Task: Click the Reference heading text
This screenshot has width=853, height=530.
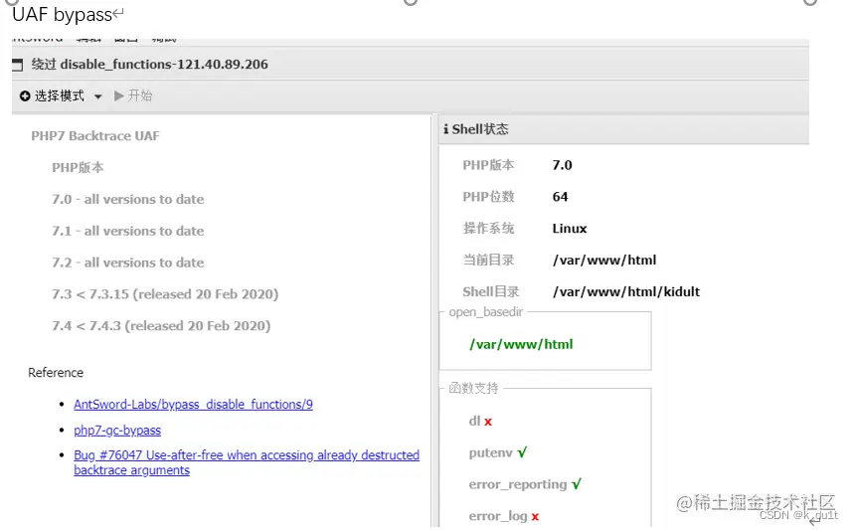Action: 56,373
